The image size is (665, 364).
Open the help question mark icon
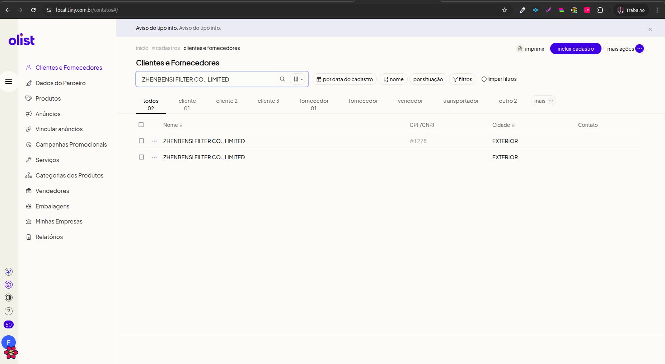click(9, 311)
